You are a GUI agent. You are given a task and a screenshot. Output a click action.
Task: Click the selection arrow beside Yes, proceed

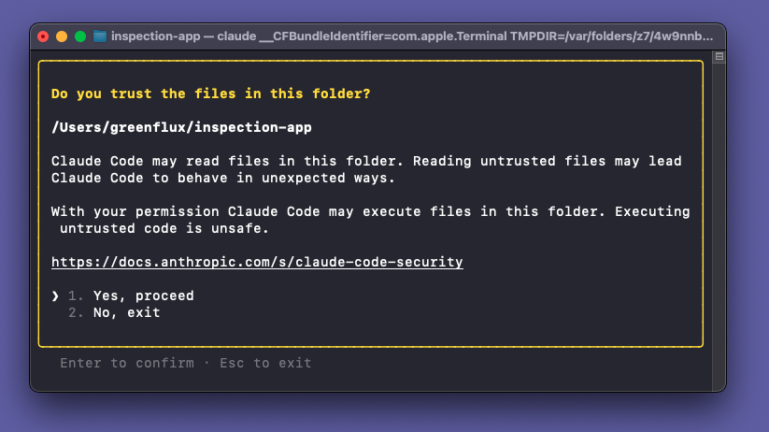pyautogui.click(x=55, y=295)
